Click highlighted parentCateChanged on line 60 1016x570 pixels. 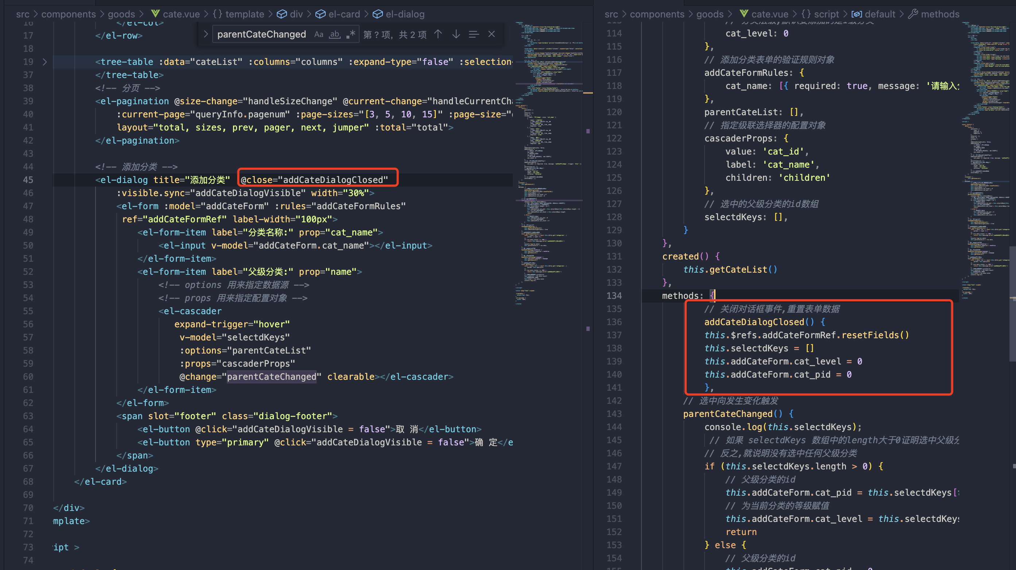(271, 377)
